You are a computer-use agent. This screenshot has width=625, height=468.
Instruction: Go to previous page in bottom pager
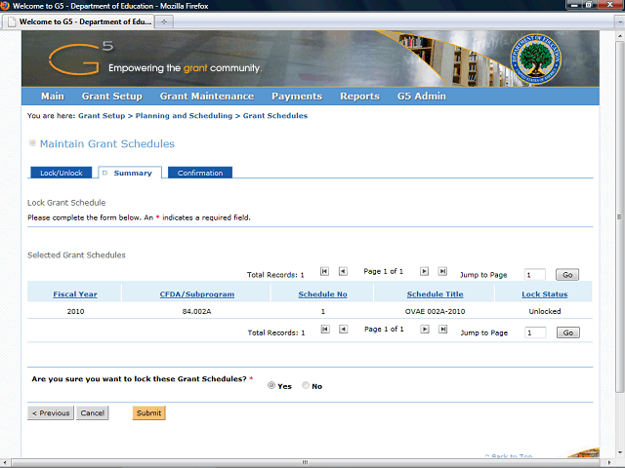343,330
